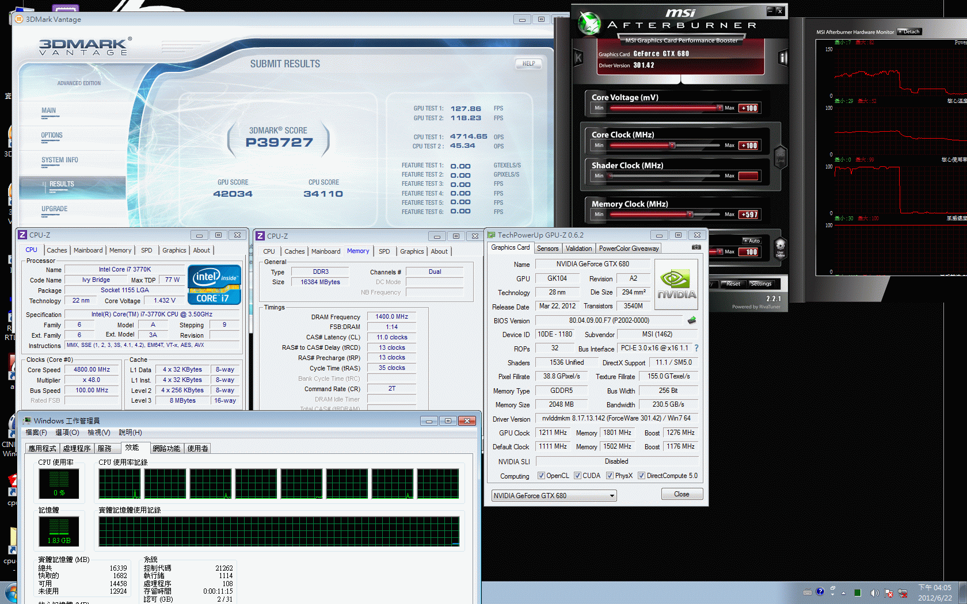Click the HELP button in 3DMark Vantage
Viewport: 967px width, 604px height.
[x=528, y=63]
